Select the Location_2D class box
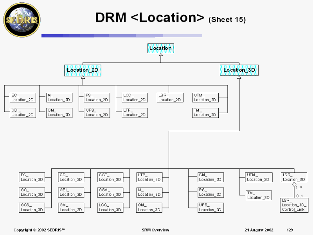This screenshot has width=313, height=235. 83,70
